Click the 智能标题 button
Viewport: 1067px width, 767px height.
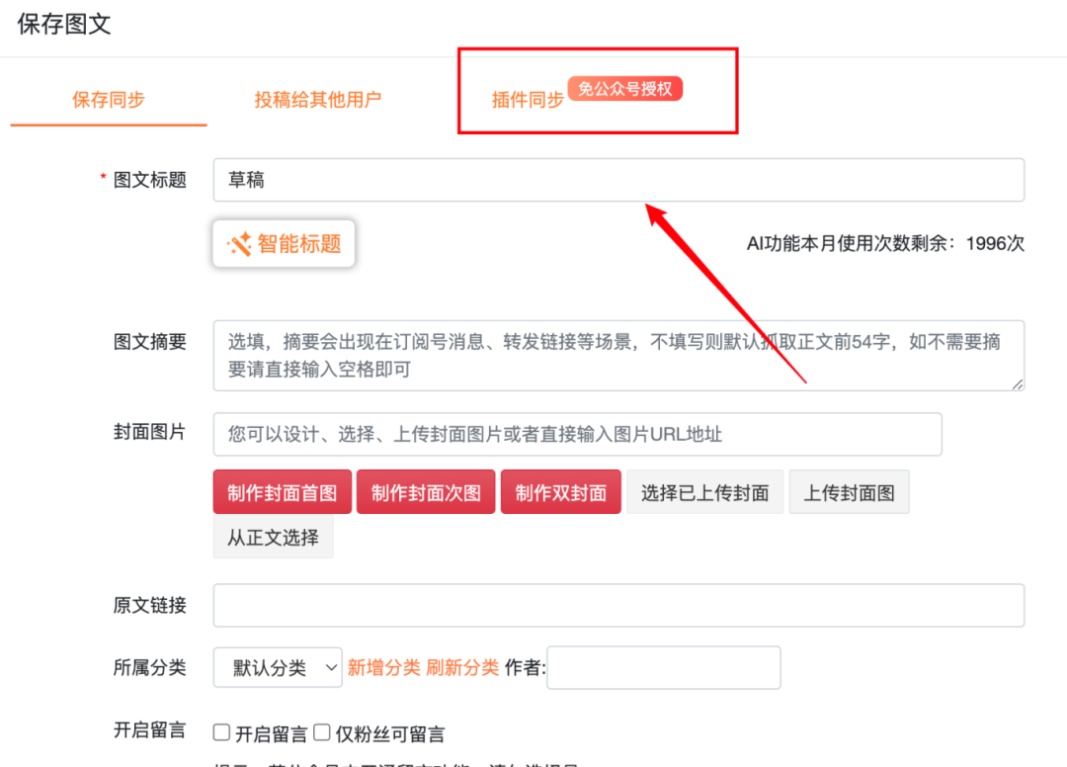(x=284, y=244)
